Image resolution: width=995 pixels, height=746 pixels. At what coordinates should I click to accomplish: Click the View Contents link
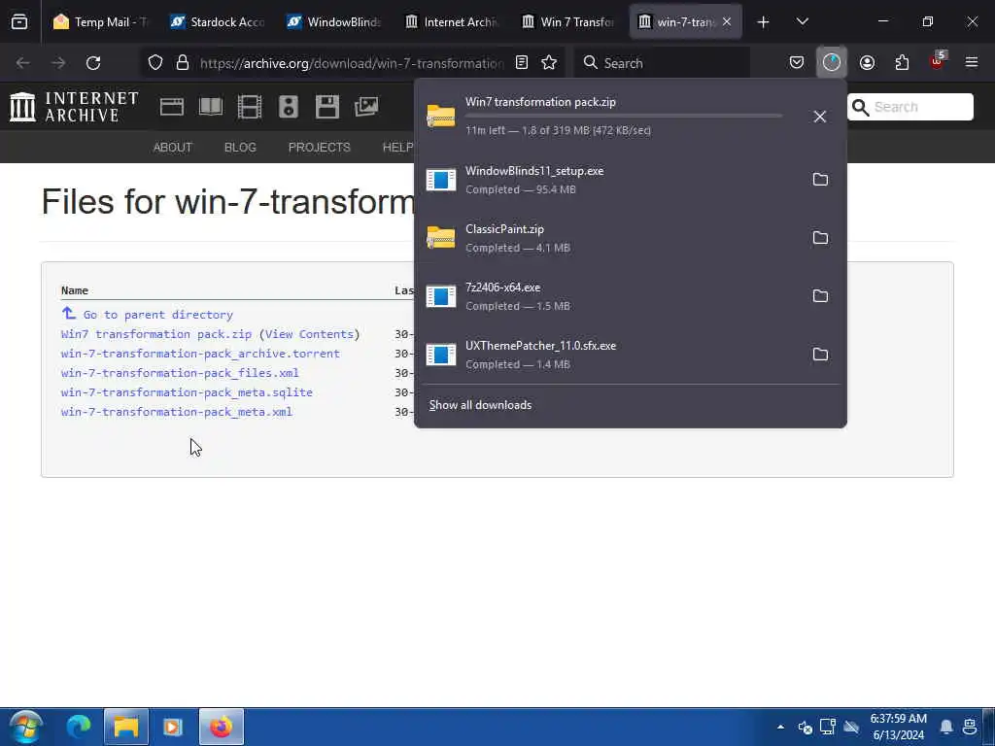point(310,334)
